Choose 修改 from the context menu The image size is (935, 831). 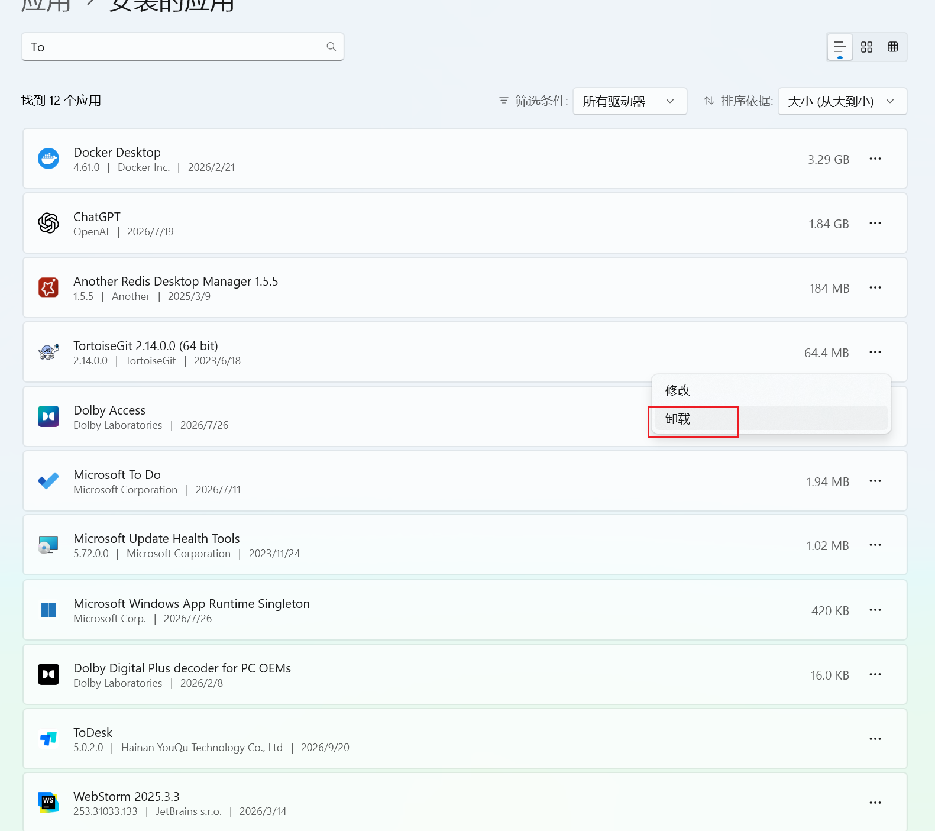771,390
